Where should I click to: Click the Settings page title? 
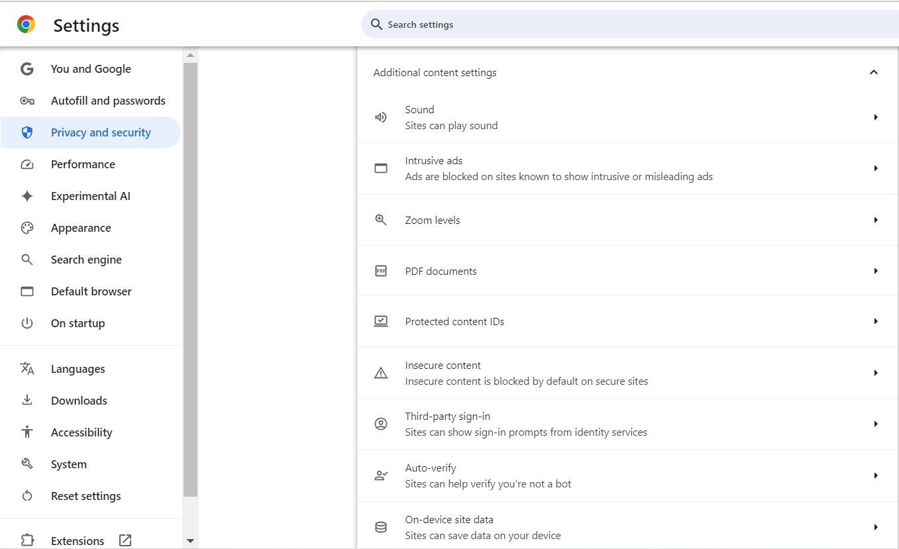pyautogui.click(x=86, y=26)
